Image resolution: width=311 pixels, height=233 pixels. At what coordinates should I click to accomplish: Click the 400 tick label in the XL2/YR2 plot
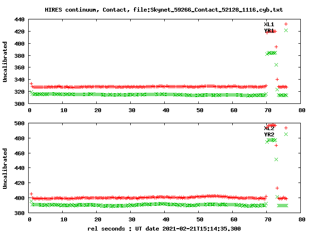[x=19, y=198]
